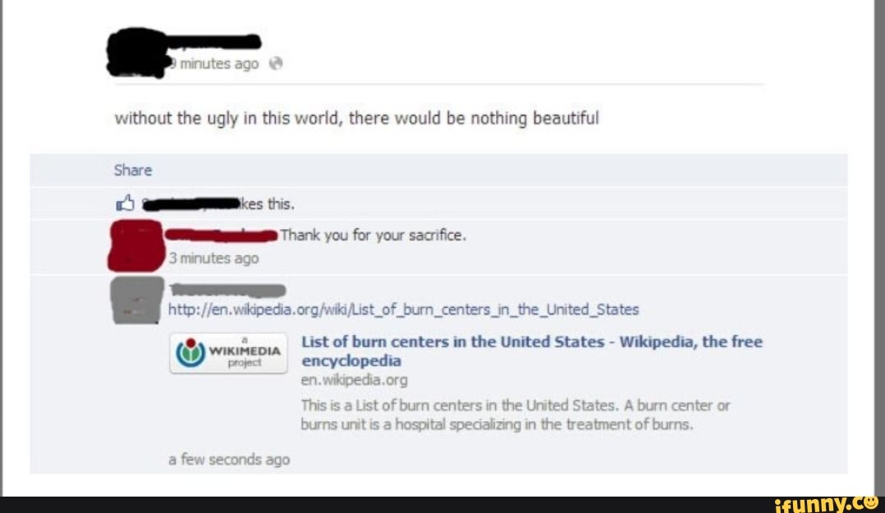
Task: Click the iFunny.co watermark logo
Action: pos(826,503)
